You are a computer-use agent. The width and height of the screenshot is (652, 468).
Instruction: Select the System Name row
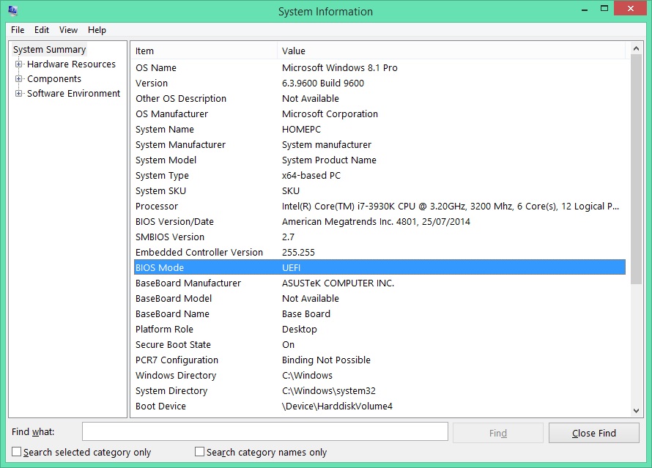pos(379,129)
